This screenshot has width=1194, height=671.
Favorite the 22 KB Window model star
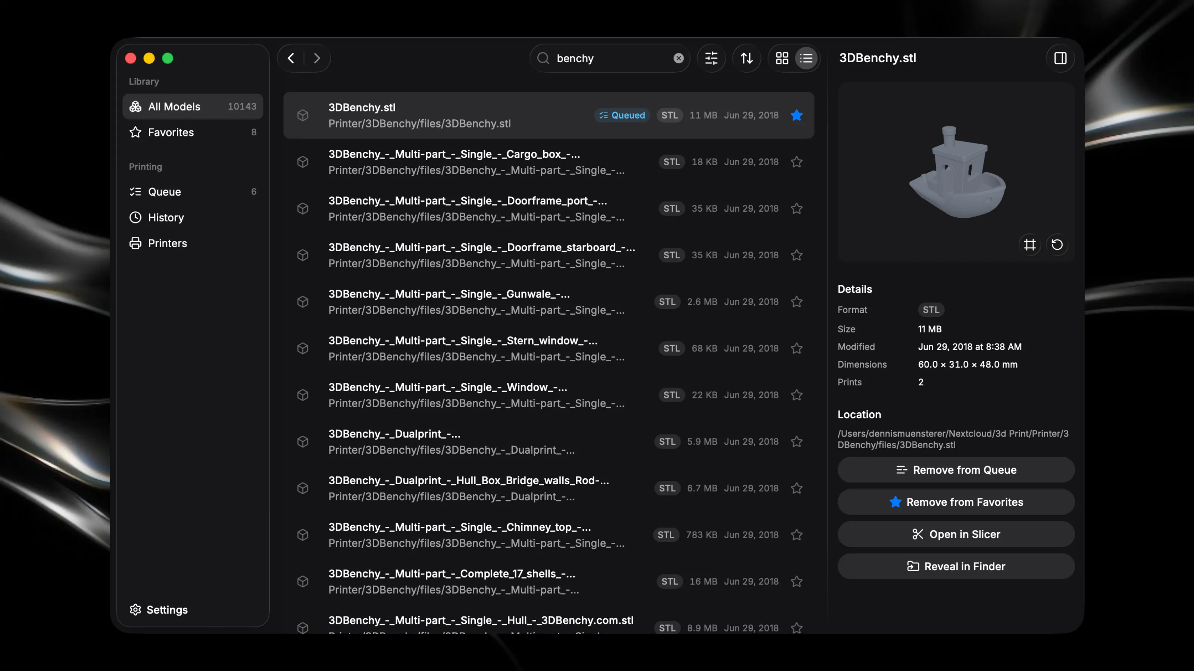[797, 395]
